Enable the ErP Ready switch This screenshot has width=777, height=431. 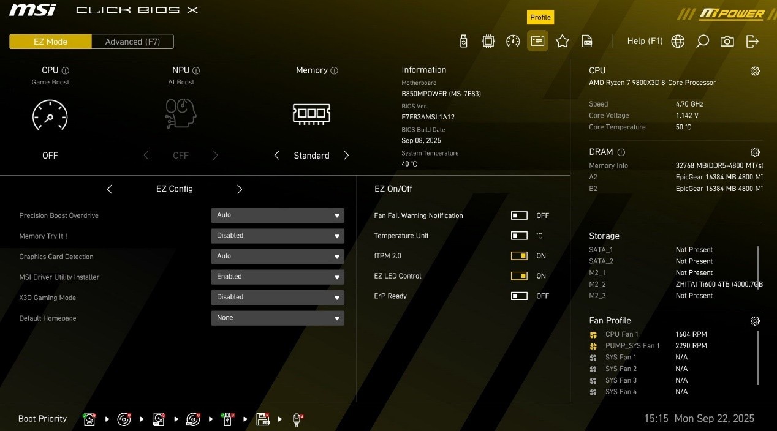[x=519, y=296]
